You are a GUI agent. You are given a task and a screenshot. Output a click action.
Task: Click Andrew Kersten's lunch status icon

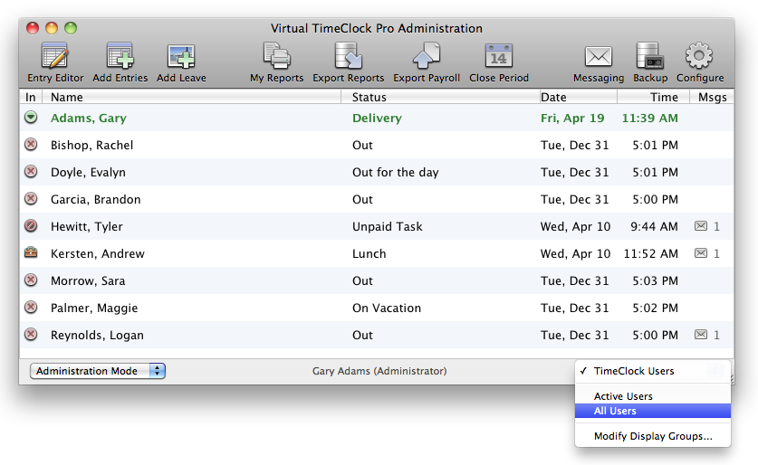coord(31,253)
